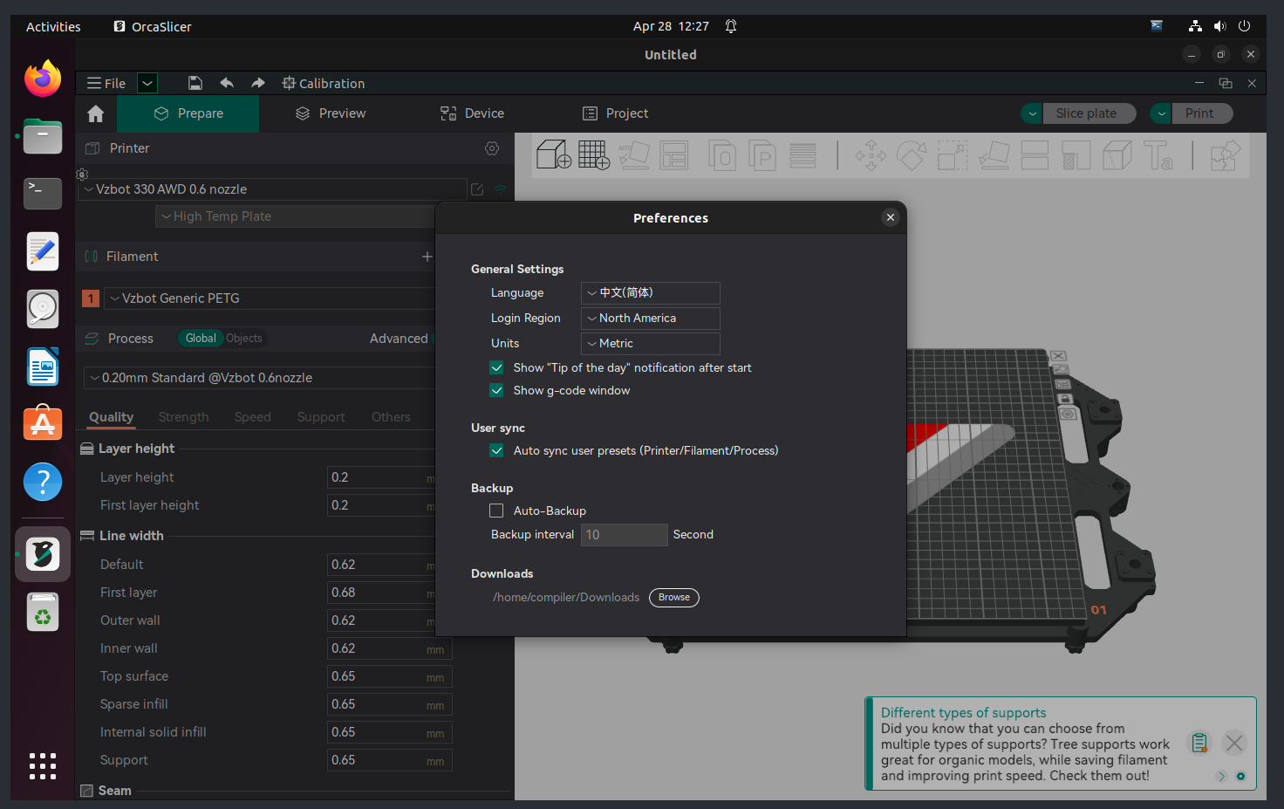Open printer settings via the gear icon
The image size is (1284, 809).
point(492,148)
